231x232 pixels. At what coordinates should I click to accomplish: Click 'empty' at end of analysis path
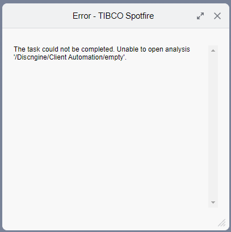(114, 57)
